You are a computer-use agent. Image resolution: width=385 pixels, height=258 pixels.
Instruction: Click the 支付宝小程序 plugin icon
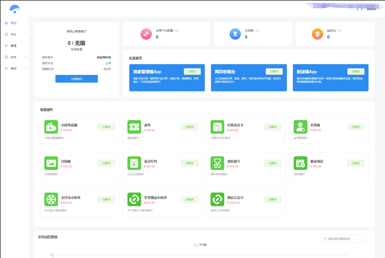[51, 199]
